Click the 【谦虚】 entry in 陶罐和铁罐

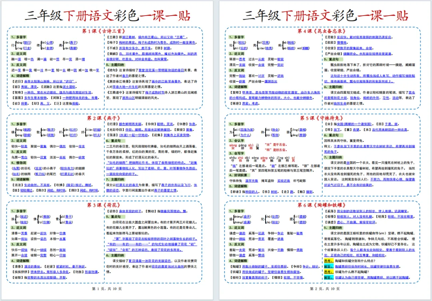click(x=350, y=222)
